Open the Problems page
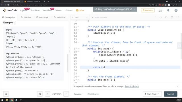 point(35,10)
